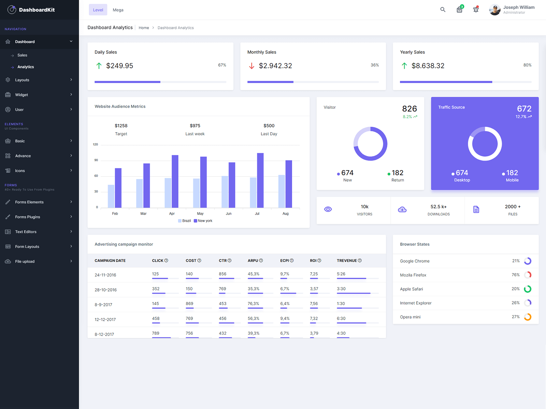Image resolution: width=546 pixels, height=409 pixels.
Task: Click the DashboardKit logo icon
Action: tap(12, 10)
